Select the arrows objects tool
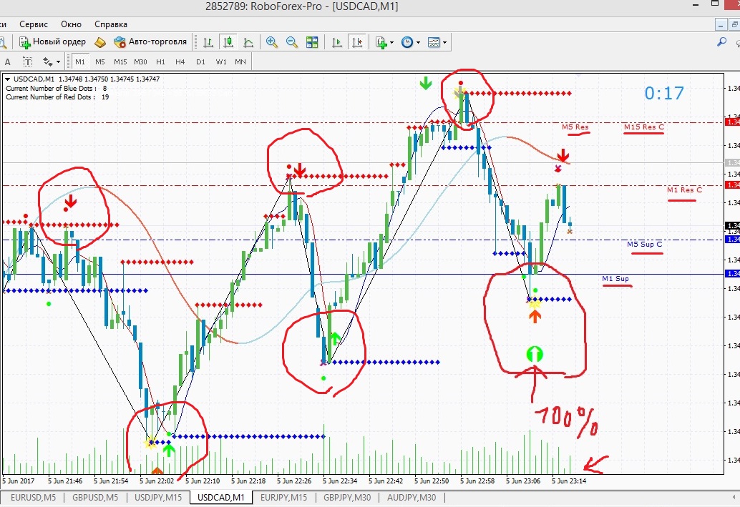The height and width of the screenshot is (507, 740). (47, 61)
